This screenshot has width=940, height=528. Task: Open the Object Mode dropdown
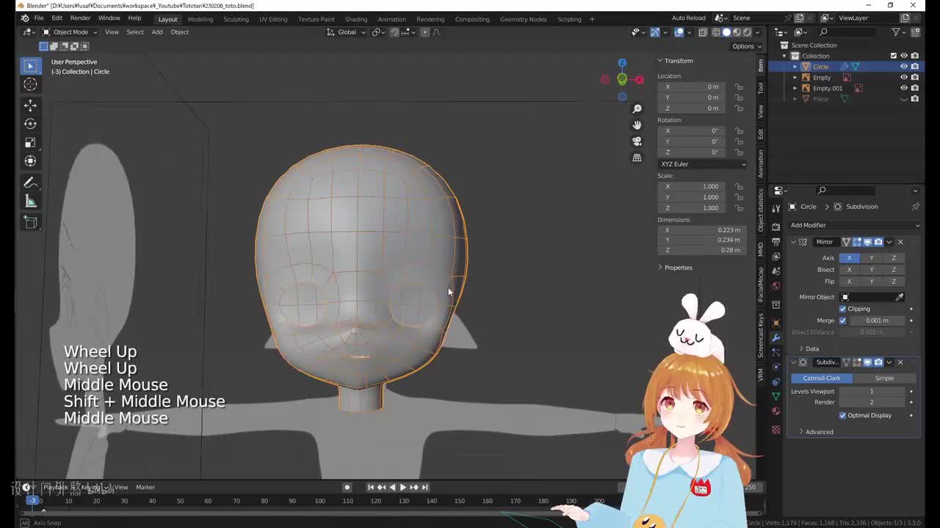click(70, 32)
